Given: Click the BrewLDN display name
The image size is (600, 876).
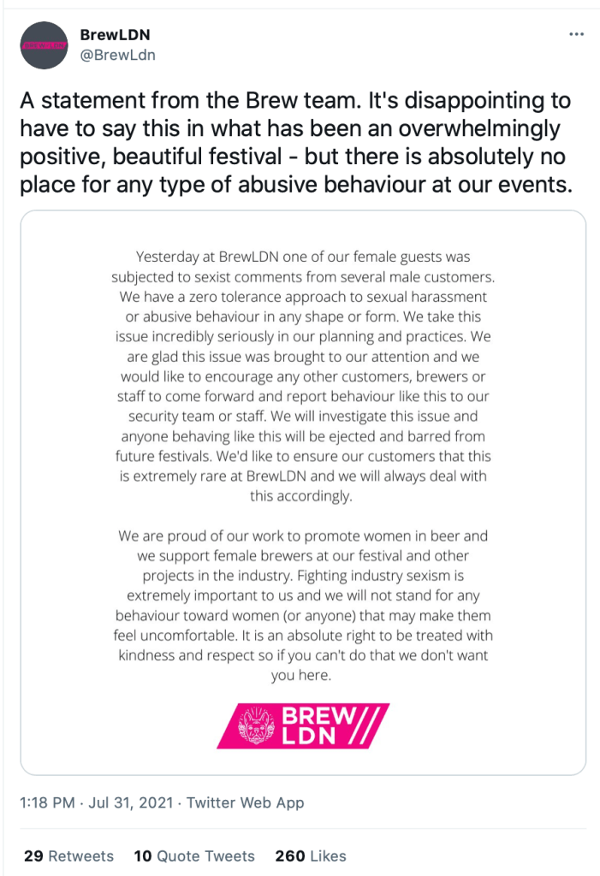Looking at the screenshot, I should coord(116,34).
